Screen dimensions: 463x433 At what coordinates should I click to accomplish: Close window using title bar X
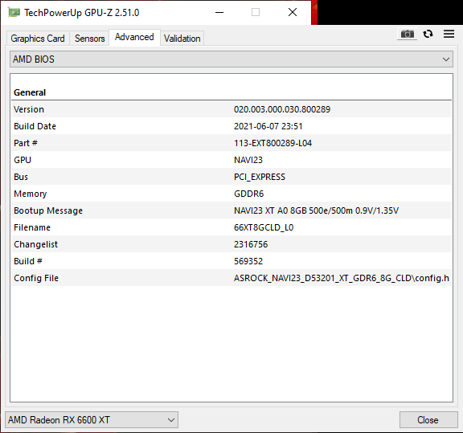tap(293, 12)
